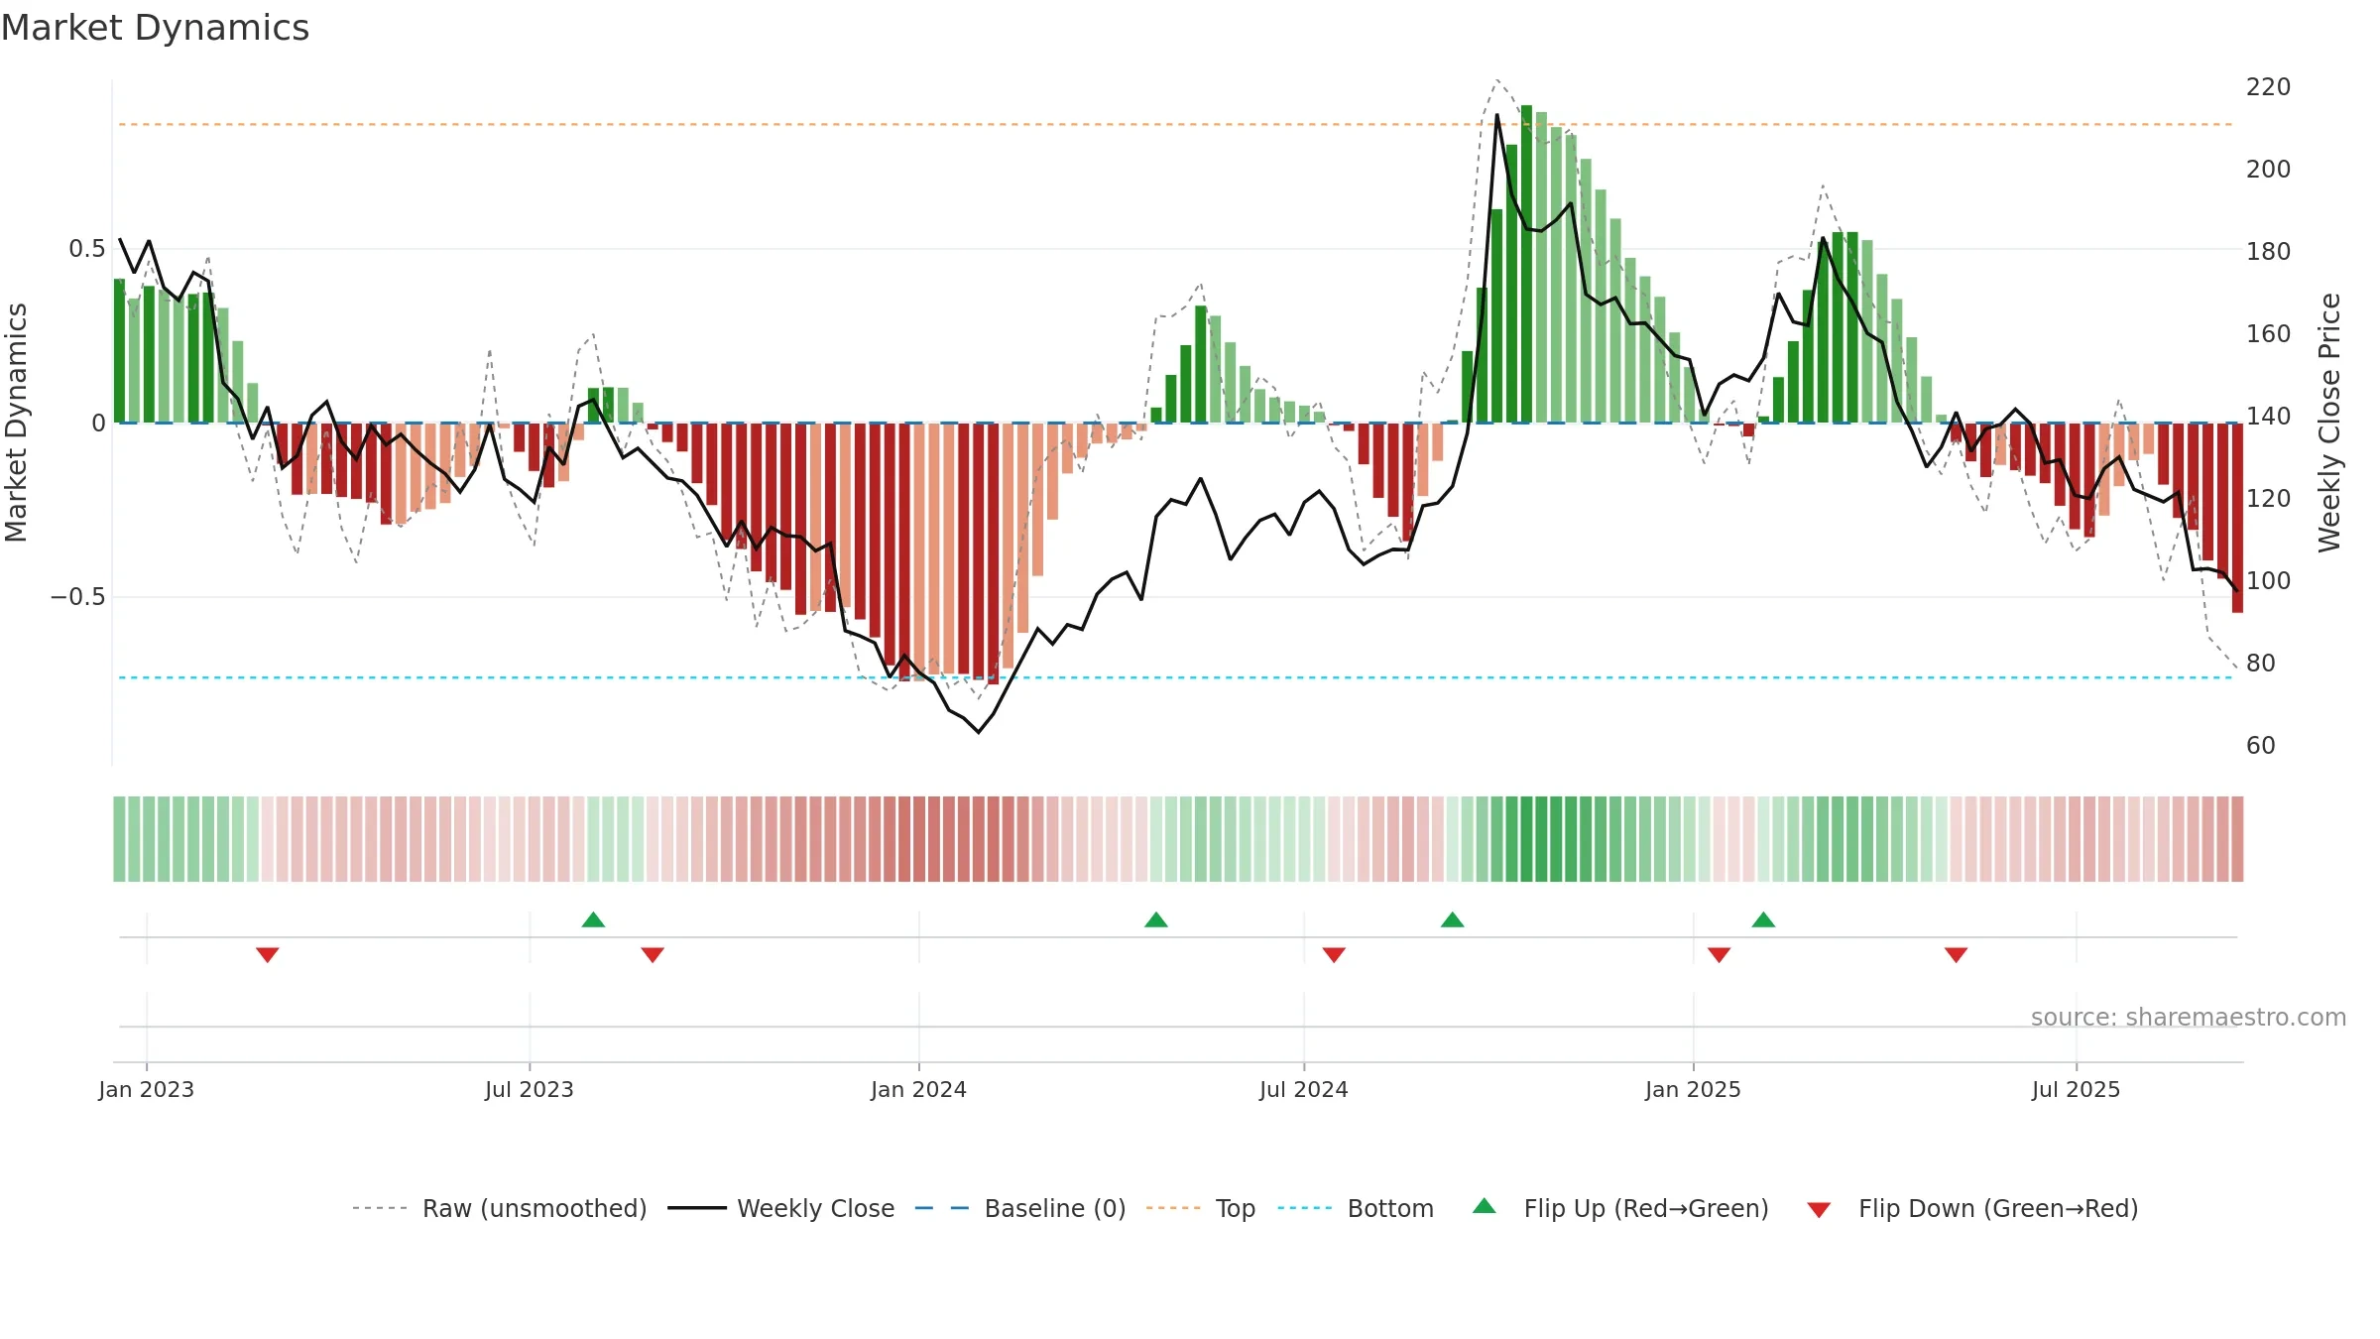Image resolution: width=2380 pixels, height=1339 pixels.
Task: Click the Weekly Close Price axis title
Action: (2329, 423)
